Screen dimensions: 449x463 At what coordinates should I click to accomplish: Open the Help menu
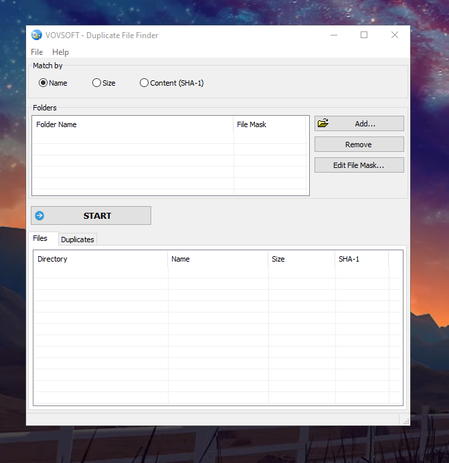(x=60, y=52)
